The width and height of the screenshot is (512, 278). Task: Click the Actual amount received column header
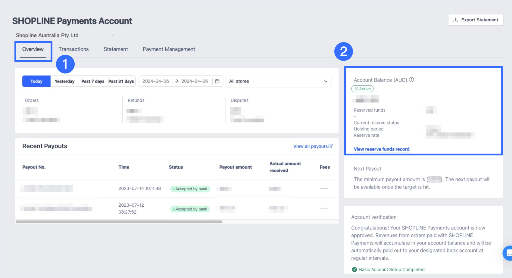point(285,167)
